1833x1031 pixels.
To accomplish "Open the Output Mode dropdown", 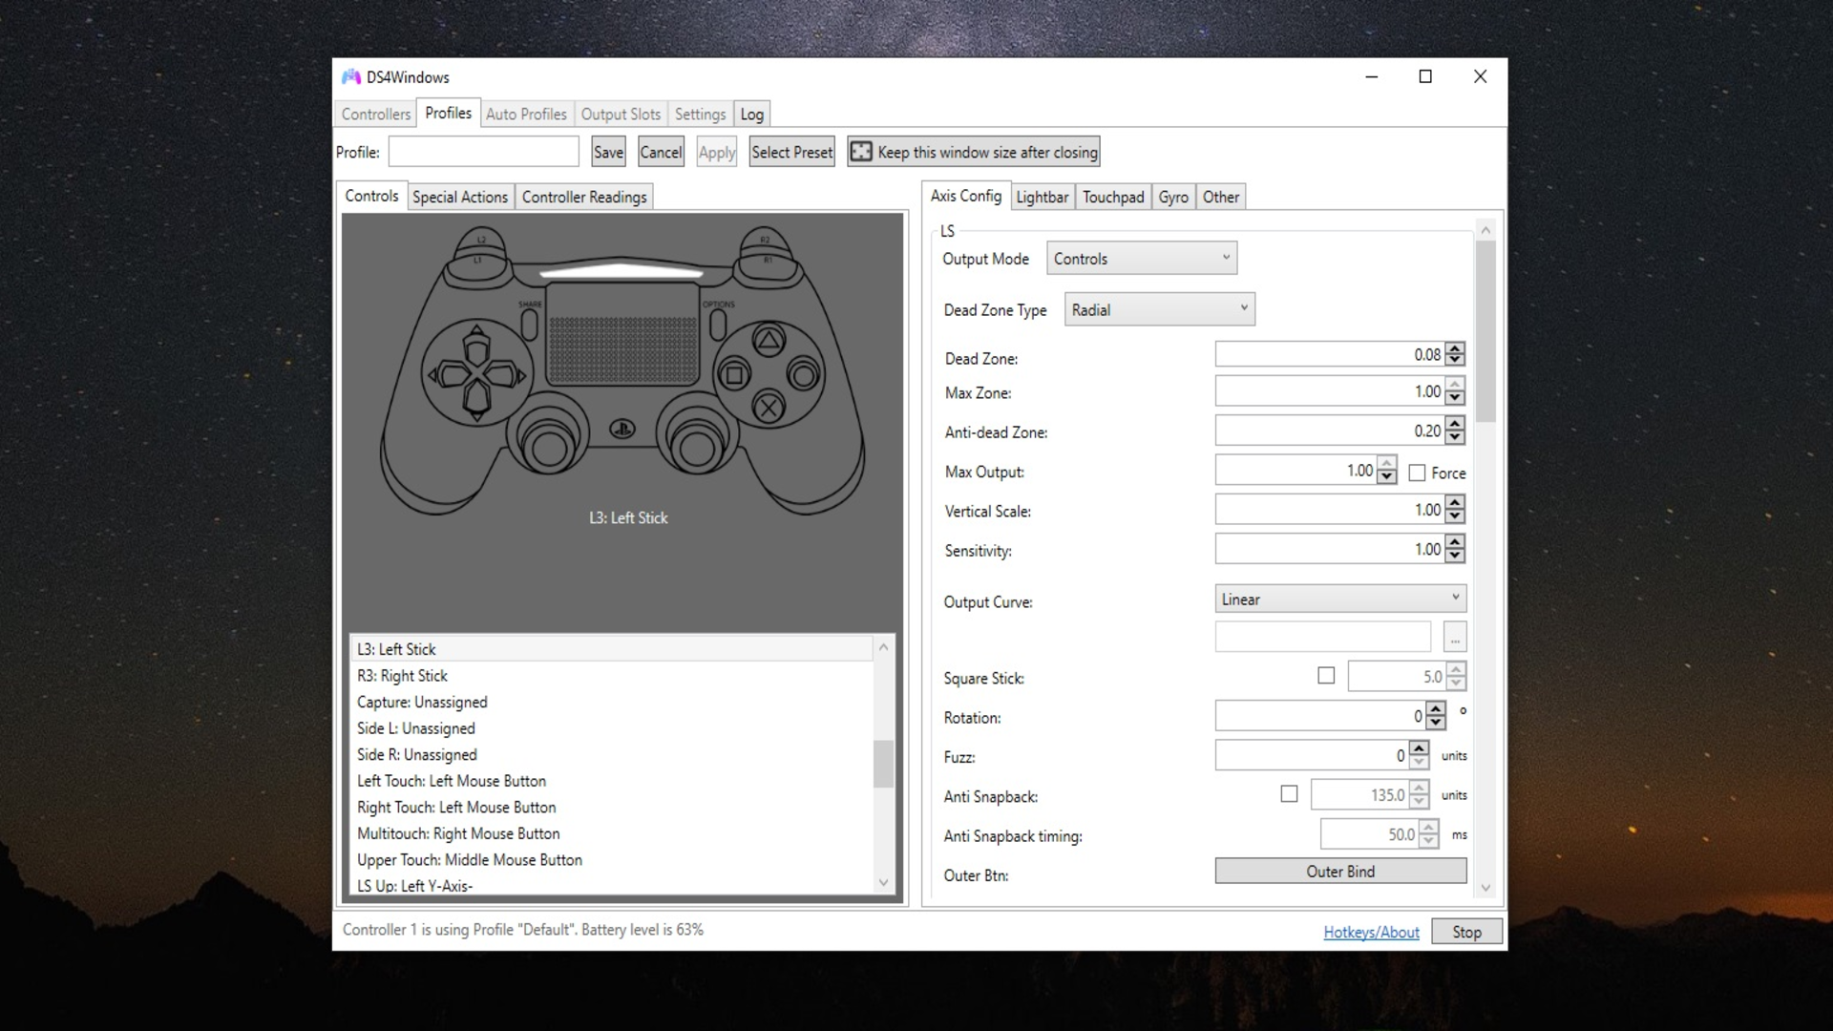I will click(x=1142, y=259).
